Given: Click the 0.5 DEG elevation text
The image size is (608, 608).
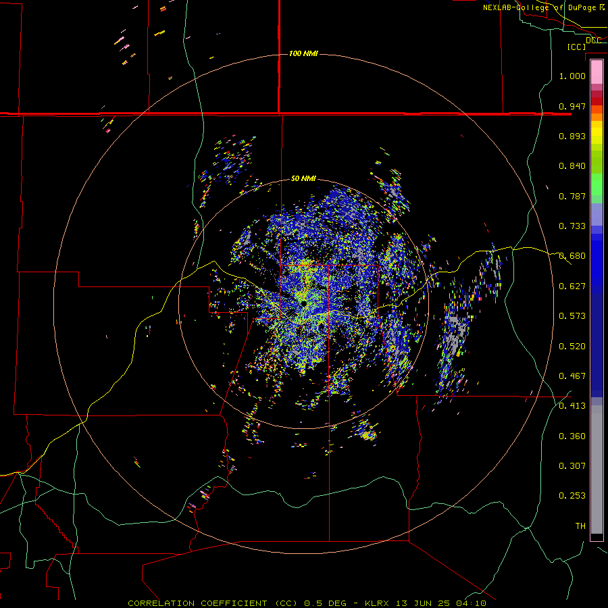Looking at the screenshot, I should [325, 603].
